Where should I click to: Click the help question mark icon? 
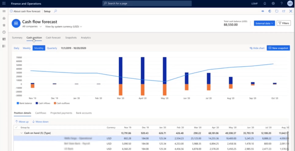tap(281, 3)
